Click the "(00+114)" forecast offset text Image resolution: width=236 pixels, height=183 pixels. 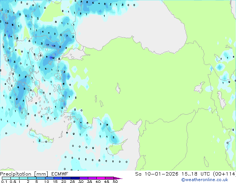coord(224,174)
